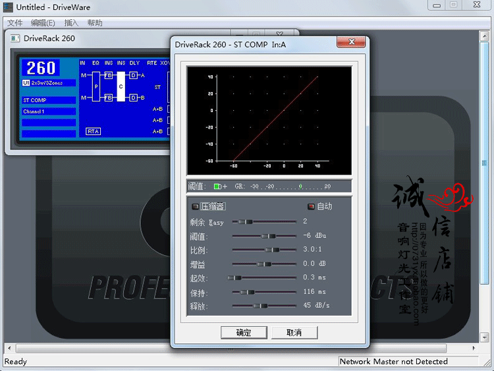Click the D delay block for channel B
The width and height of the screenshot is (494, 371).
tap(133, 98)
